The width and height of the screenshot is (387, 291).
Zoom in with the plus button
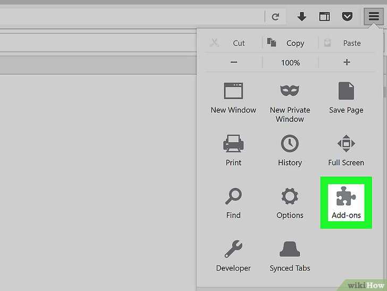[347, 62]
